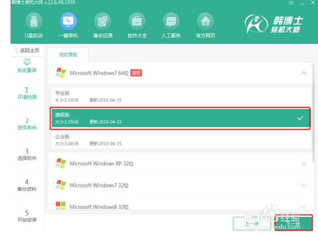The image size is (318, 238).
Task: Click the Windows7 64位 logo icon
Action: pos(60,73)
